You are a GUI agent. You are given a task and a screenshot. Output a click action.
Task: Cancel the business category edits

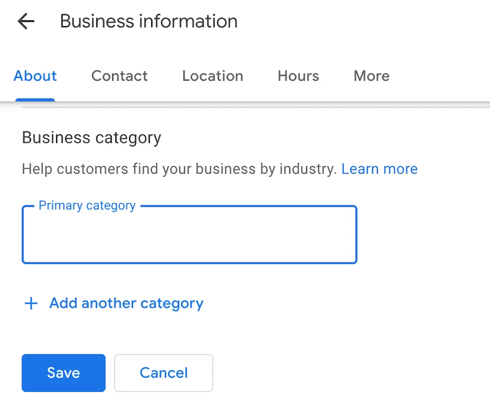163,373
